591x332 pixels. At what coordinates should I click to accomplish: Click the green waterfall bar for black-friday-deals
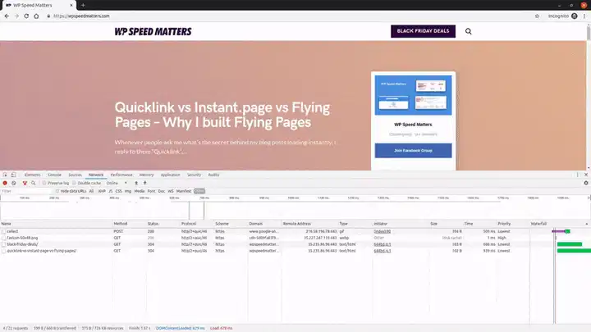[570, 244]
